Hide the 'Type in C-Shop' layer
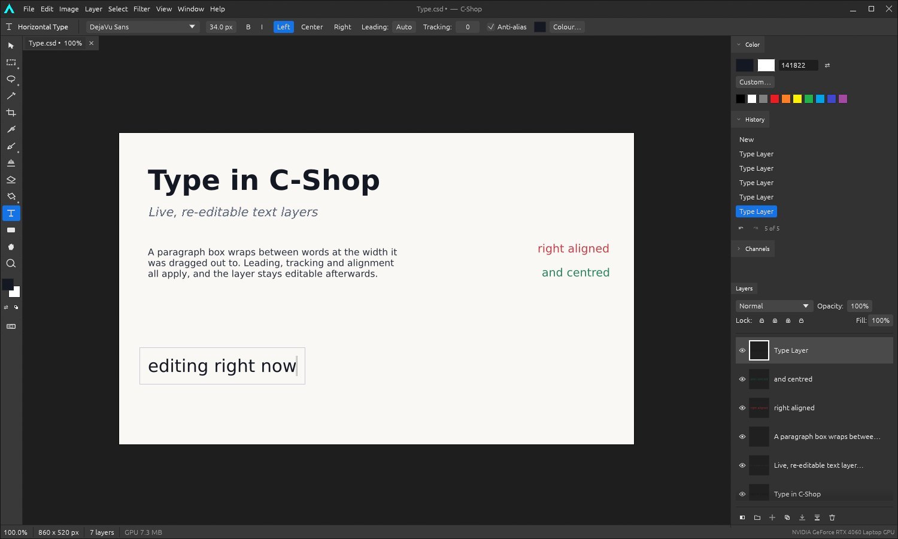 742,494
